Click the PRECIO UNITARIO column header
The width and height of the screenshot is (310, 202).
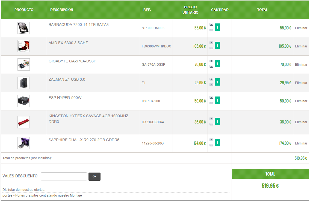click(x=190, y=10)
